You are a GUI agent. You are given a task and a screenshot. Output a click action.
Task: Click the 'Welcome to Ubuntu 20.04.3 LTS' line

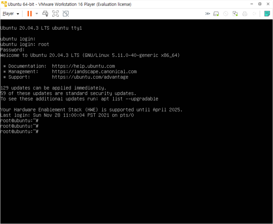coord(90,55)
